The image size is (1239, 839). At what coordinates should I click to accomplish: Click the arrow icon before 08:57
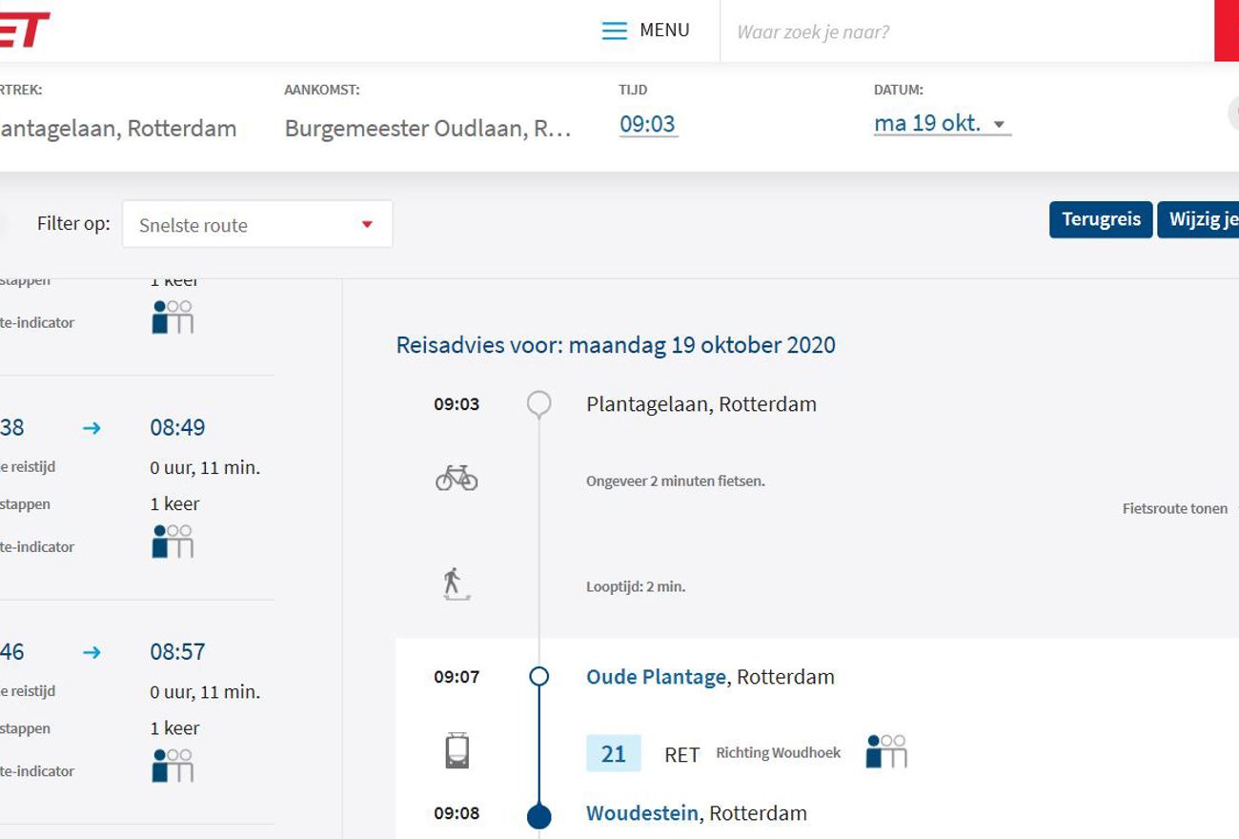point(91,652)
